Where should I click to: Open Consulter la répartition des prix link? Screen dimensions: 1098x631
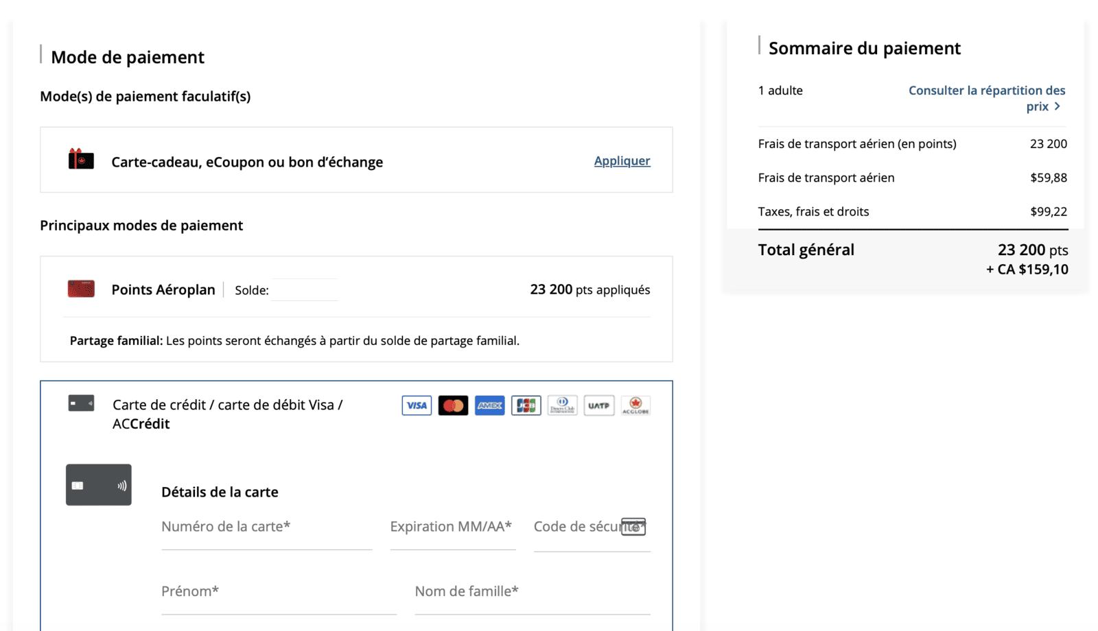[987, 98]
